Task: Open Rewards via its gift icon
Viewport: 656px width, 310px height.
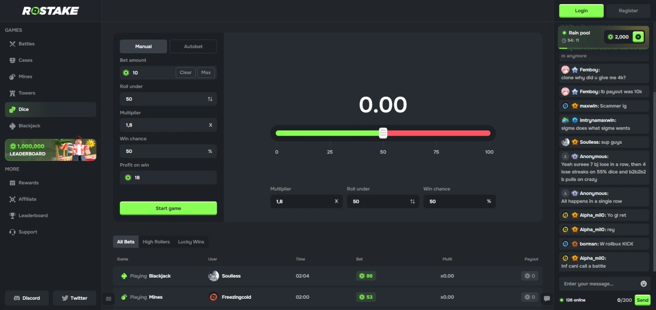Action: pos(13,183)
